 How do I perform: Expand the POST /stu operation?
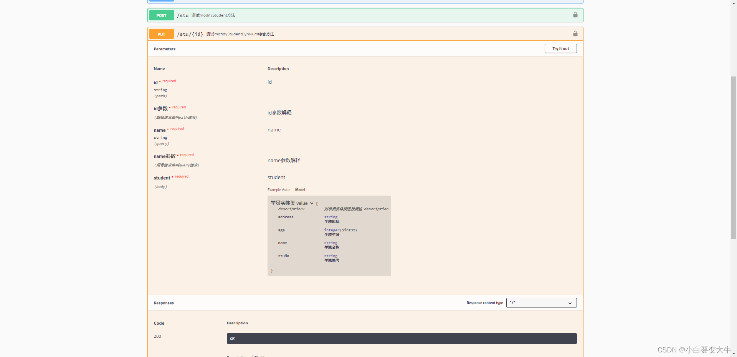tap(365, 15)
